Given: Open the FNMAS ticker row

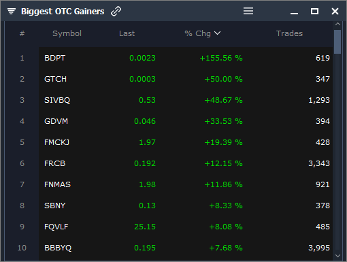Looking at the screenshot, I should pyautogui.click(x=186, y=184).
